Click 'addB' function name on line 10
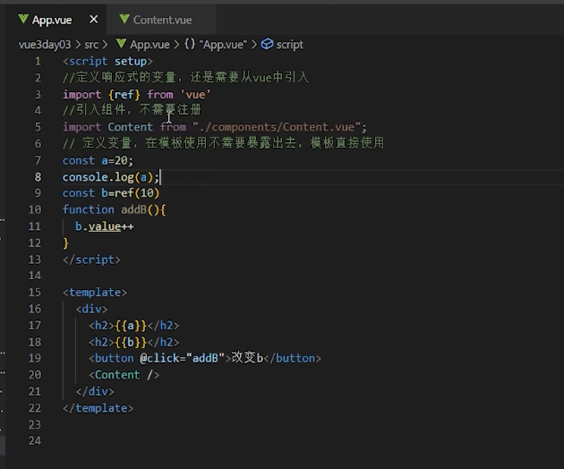564x469 pixels. [133, 209]
